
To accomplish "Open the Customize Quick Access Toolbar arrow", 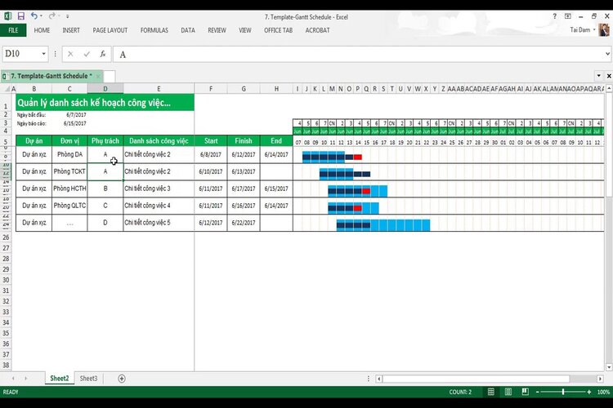I will [68, 16].
